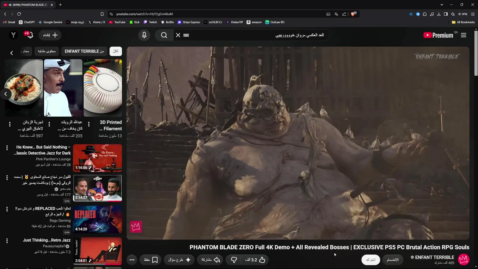Click the share page icon in address bar
The image size is (478, 269).
click(x=344, y=14)
